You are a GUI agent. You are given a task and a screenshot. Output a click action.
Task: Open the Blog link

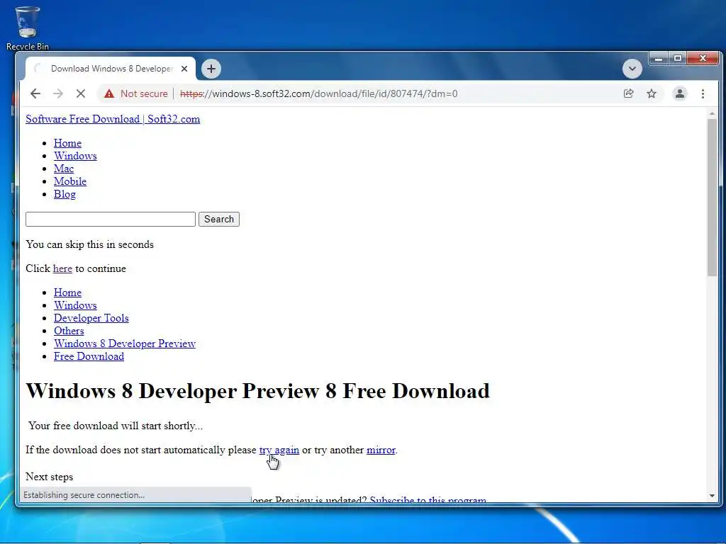[65, 194]
